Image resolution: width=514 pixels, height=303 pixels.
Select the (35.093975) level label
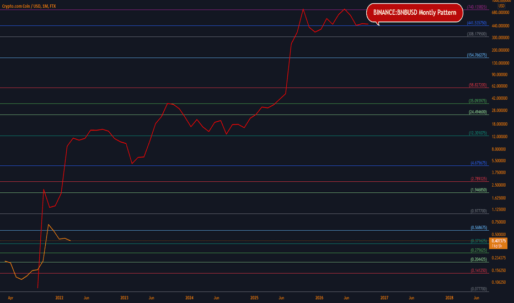click(478, 101)
